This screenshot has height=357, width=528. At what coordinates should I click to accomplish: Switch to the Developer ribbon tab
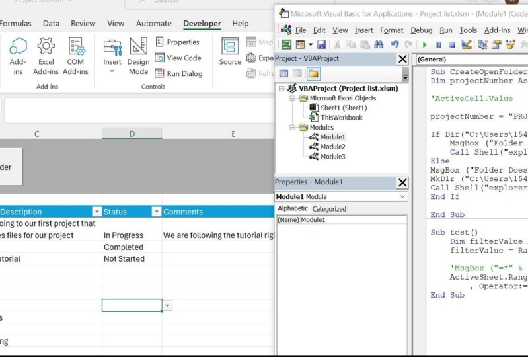[202, 24]
